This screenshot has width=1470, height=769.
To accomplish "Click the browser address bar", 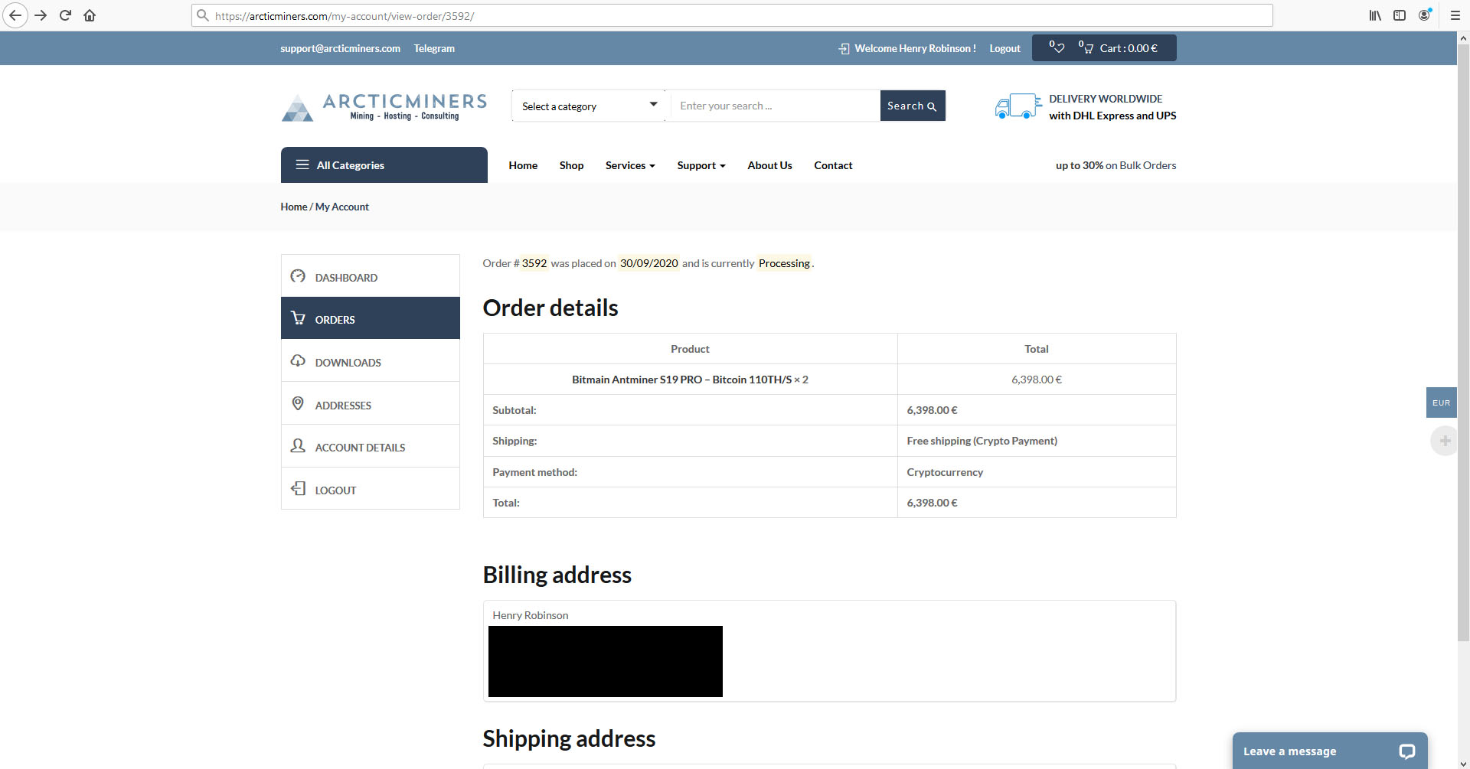I will (732, 15).
